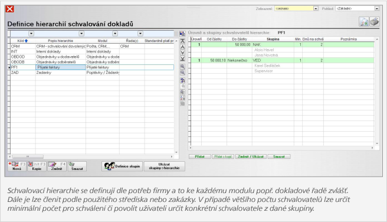Click the left list horizontal scrollbar thumb
The height and width of the screenshot is (222, 387).
click(28, 157)
